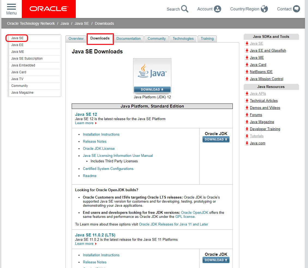Open NetBeans IDE link
The image size is (308, 268).
tap(261, 72)
